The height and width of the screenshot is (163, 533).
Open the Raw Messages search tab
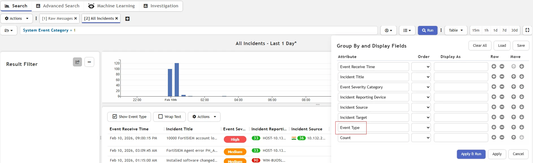point(57,18)
